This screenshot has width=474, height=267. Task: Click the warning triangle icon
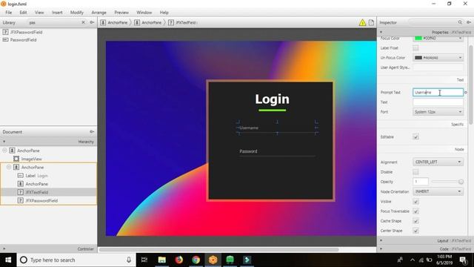click(362, 22)
